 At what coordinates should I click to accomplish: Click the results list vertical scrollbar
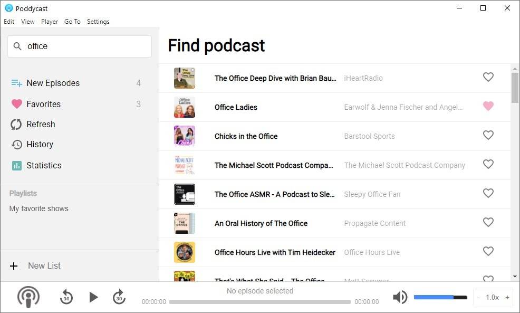point(515,88)
